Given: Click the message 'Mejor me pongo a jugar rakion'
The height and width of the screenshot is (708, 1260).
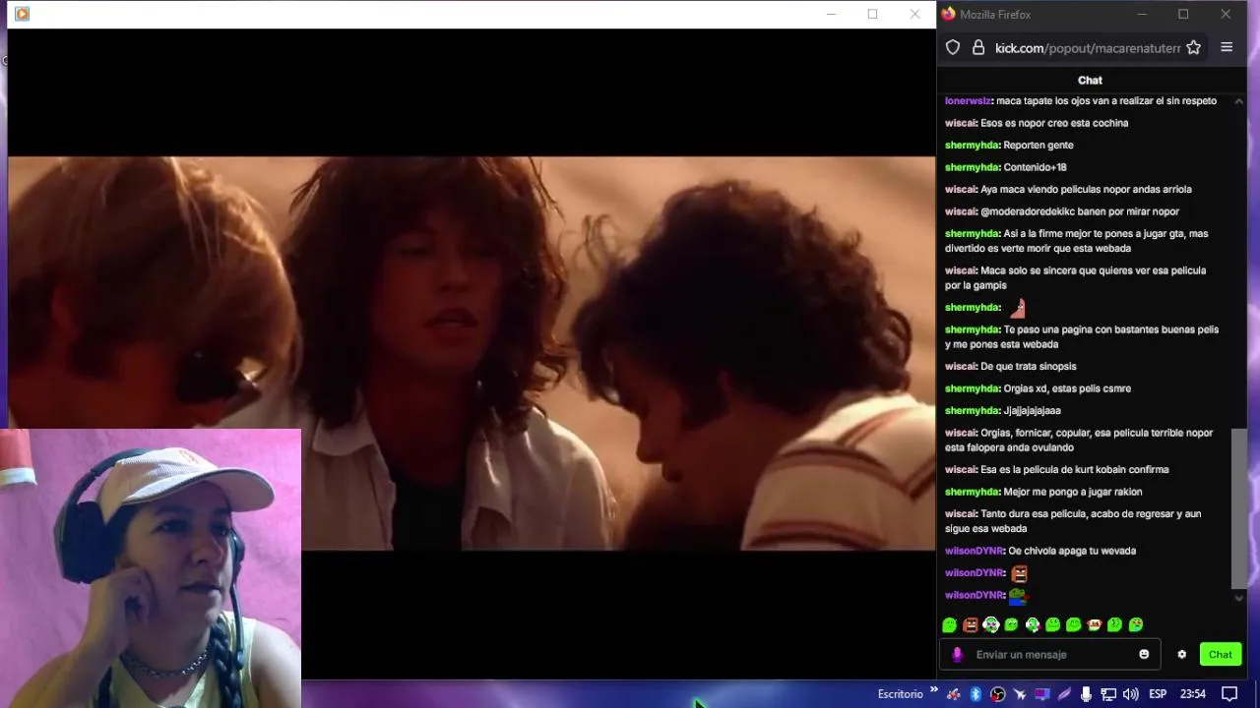Looking at the screenshot, I should tap(1072, 492).
